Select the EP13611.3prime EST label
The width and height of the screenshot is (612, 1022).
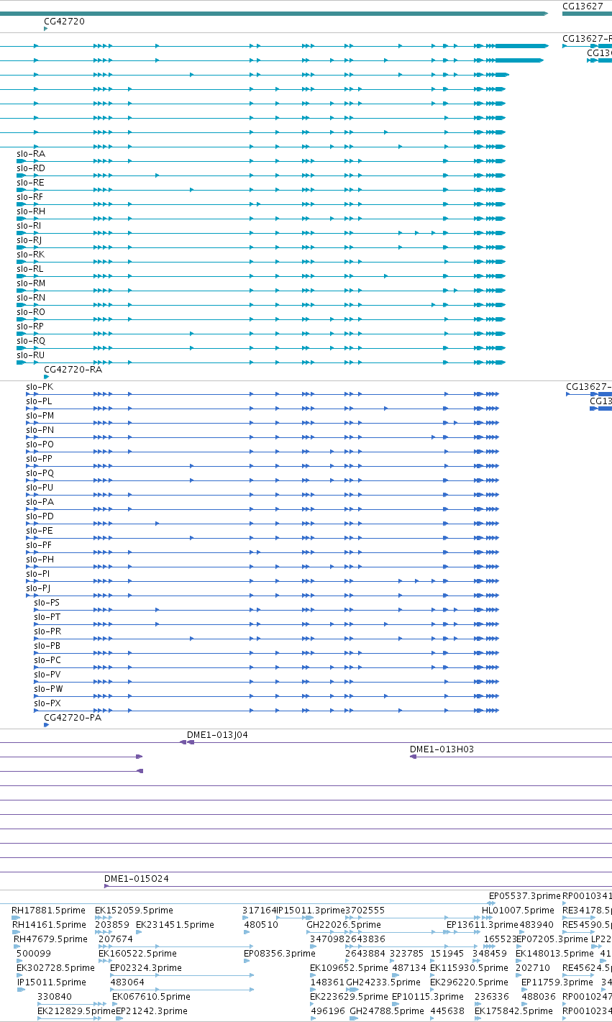[482, 925]
